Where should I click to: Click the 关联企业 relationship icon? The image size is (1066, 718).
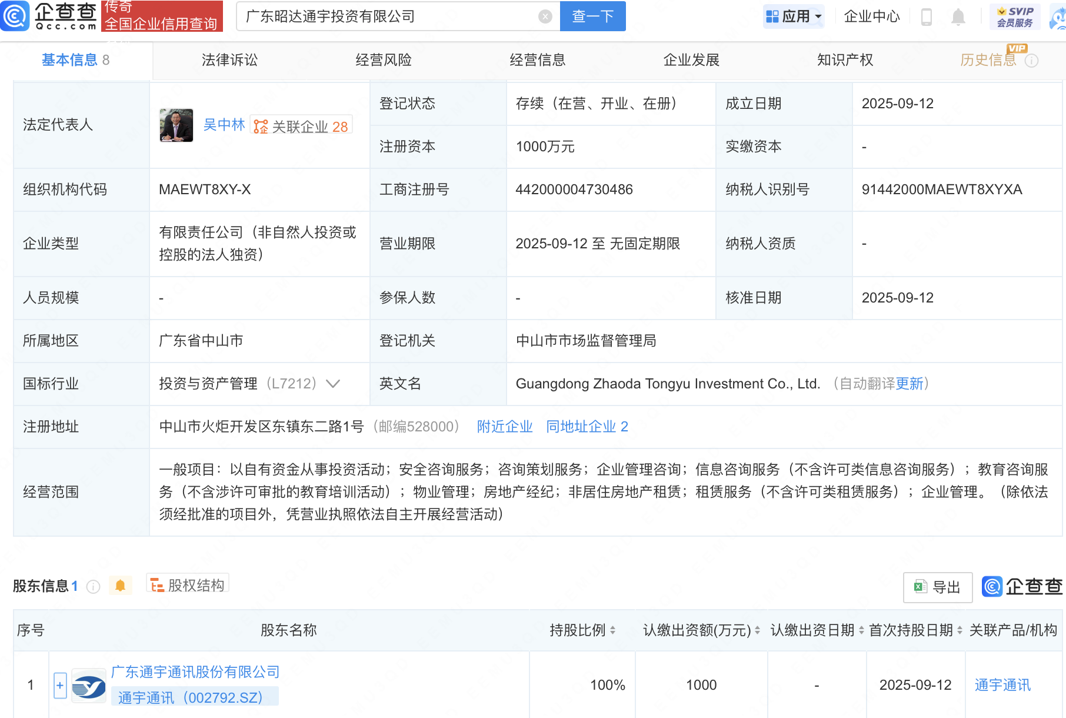pos(261,127)
